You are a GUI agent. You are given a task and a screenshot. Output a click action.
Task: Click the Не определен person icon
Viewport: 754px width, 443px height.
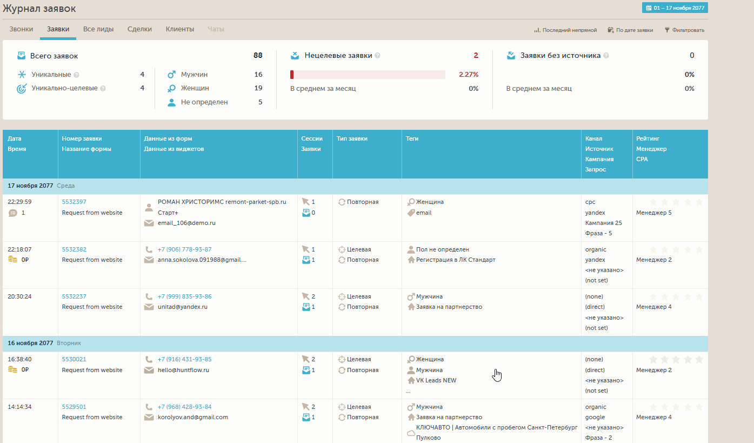(x=171, y=102)
